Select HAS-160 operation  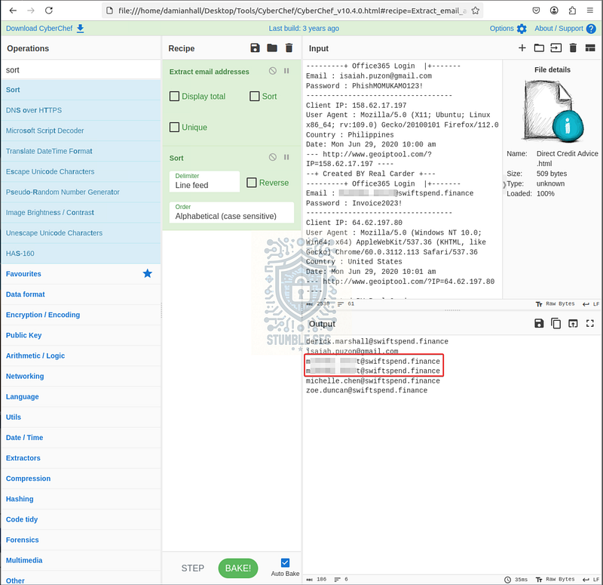pyautogui.click(x=81, y=254)
